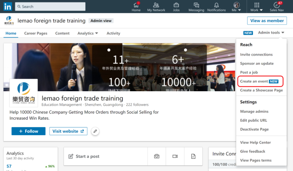Viewport: 293px width, 171px height.
Task: Click the NEW badge beside Admin tools
Action: [248, 33]
